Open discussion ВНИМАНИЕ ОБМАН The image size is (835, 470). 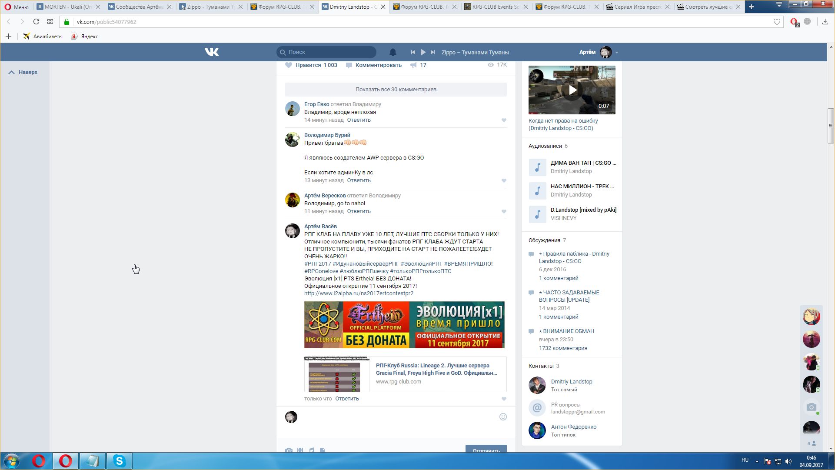click(x=566, y=331)
